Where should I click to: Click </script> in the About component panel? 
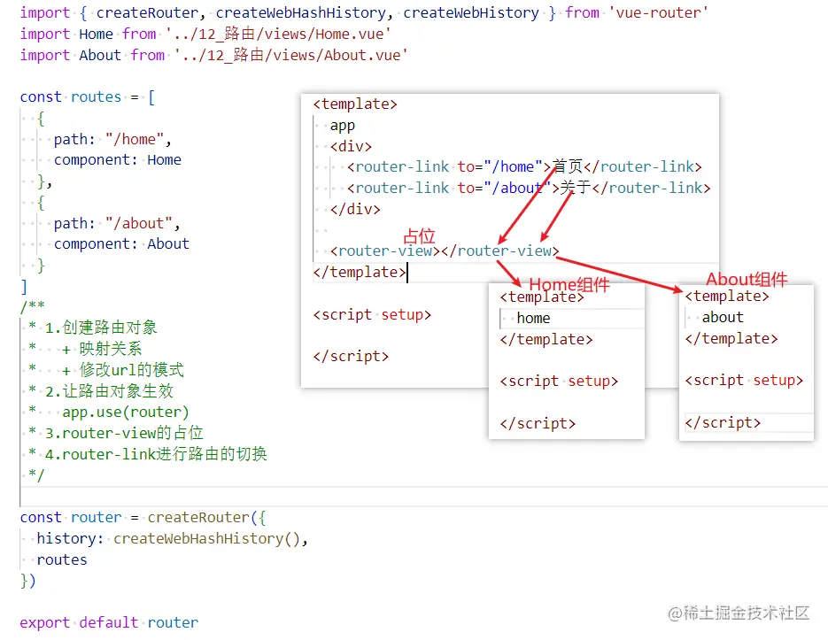coord(723,422)
